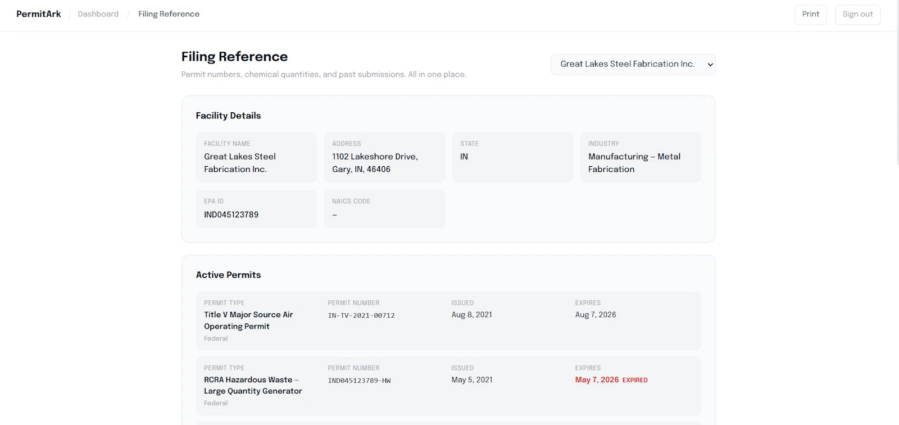Viewport: 899px width, 425px height.
Task: Select the EPA ID IND045123789
Action: point(231,214)
